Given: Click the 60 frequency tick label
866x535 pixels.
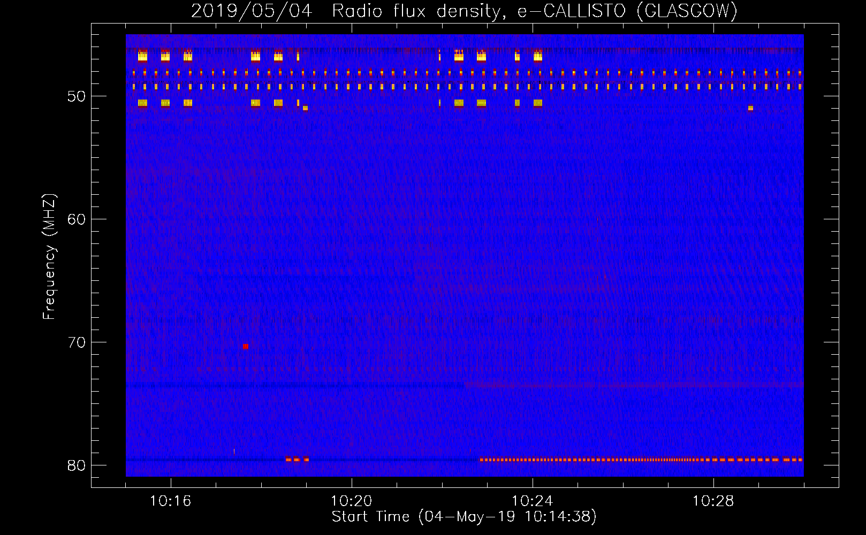Looking at the screenshot, I should (x=77, y=219).
